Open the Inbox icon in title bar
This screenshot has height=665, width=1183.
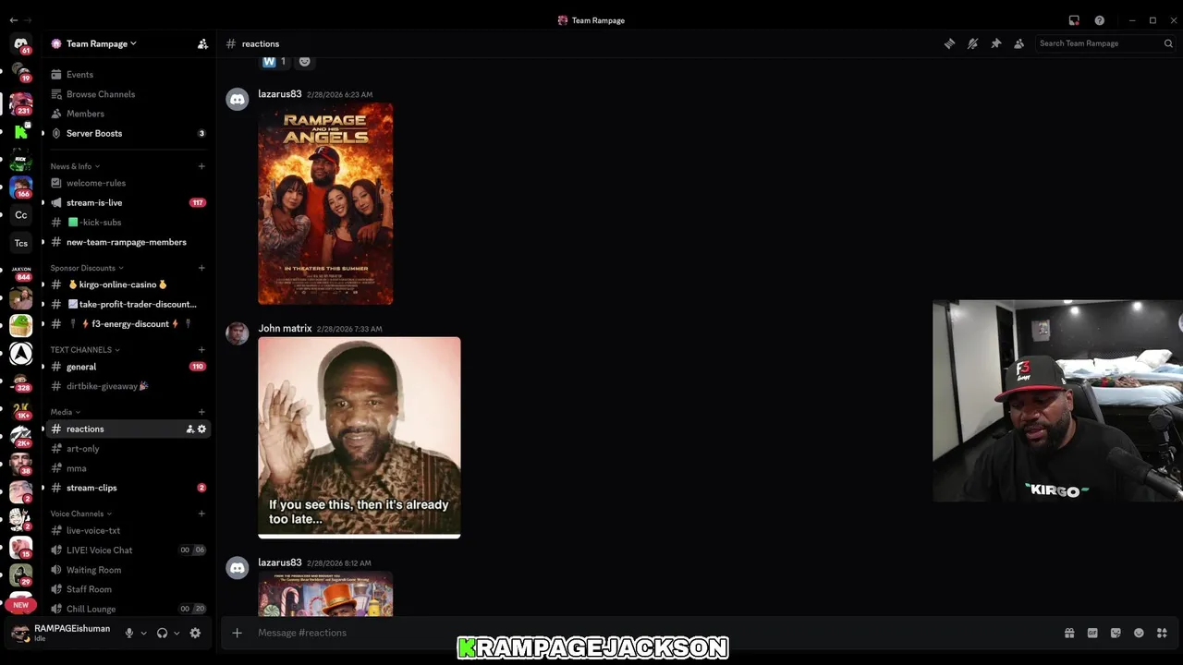pyautogui.click(x=1074, y=20)
